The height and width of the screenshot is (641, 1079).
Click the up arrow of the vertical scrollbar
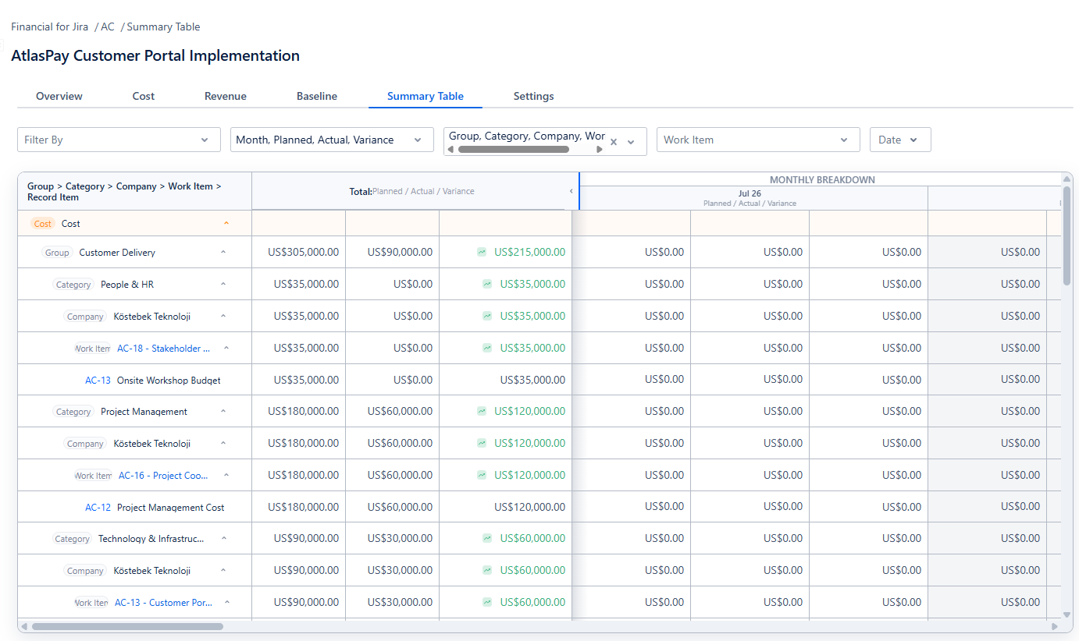pos(1067,179)
